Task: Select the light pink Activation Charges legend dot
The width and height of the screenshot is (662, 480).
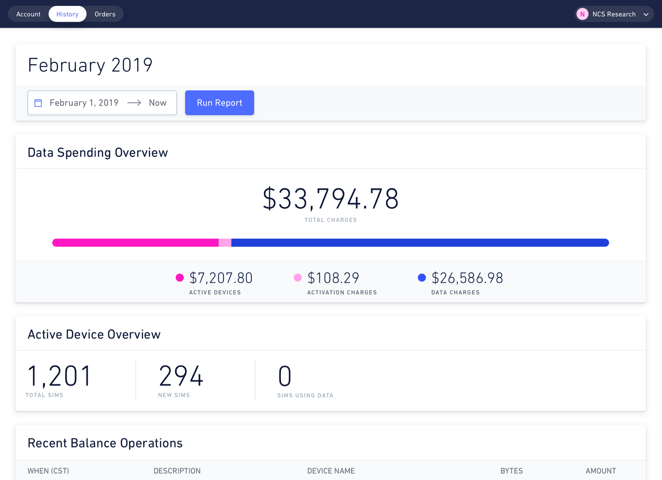Action: [298, 277]
